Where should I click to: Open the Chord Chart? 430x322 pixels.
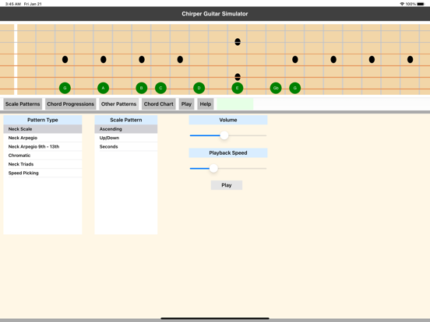point(158,104)
